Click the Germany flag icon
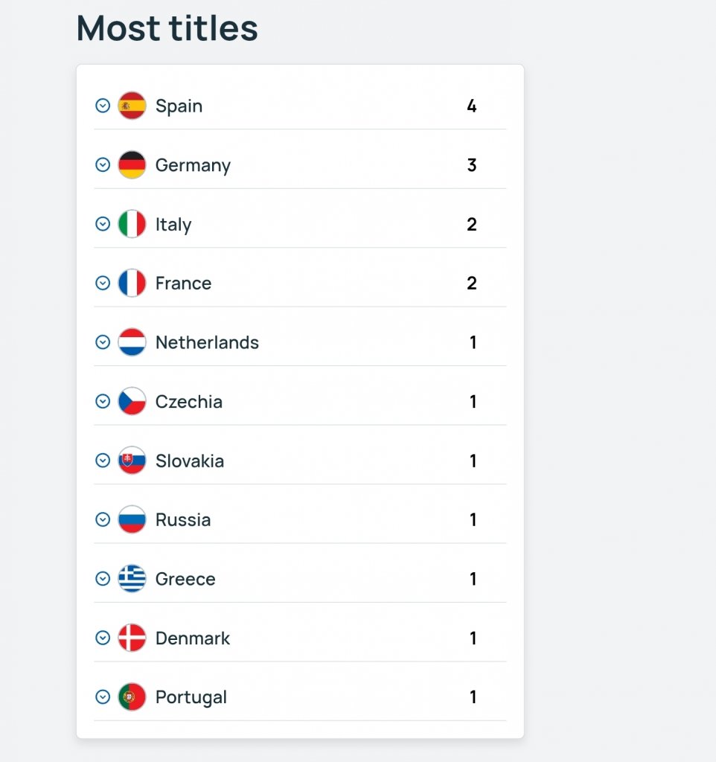 tap(132, 164)
